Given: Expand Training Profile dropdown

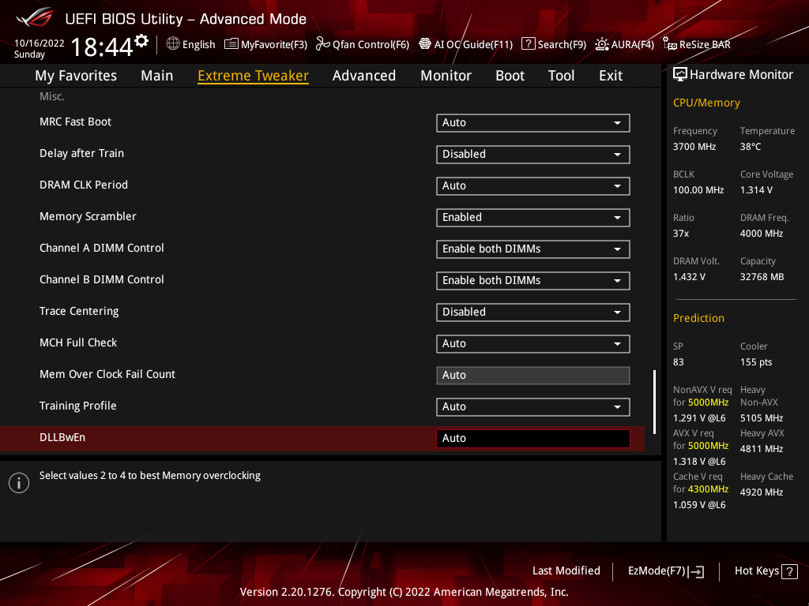Looking at the screenshot, I should point(533,406).
